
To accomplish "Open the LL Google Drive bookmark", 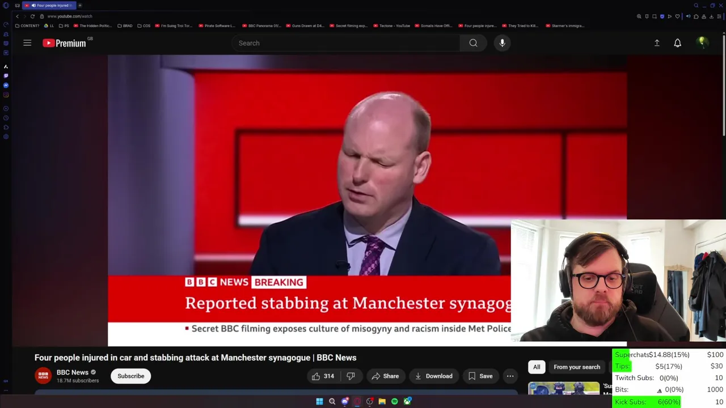I will point(49,25).
